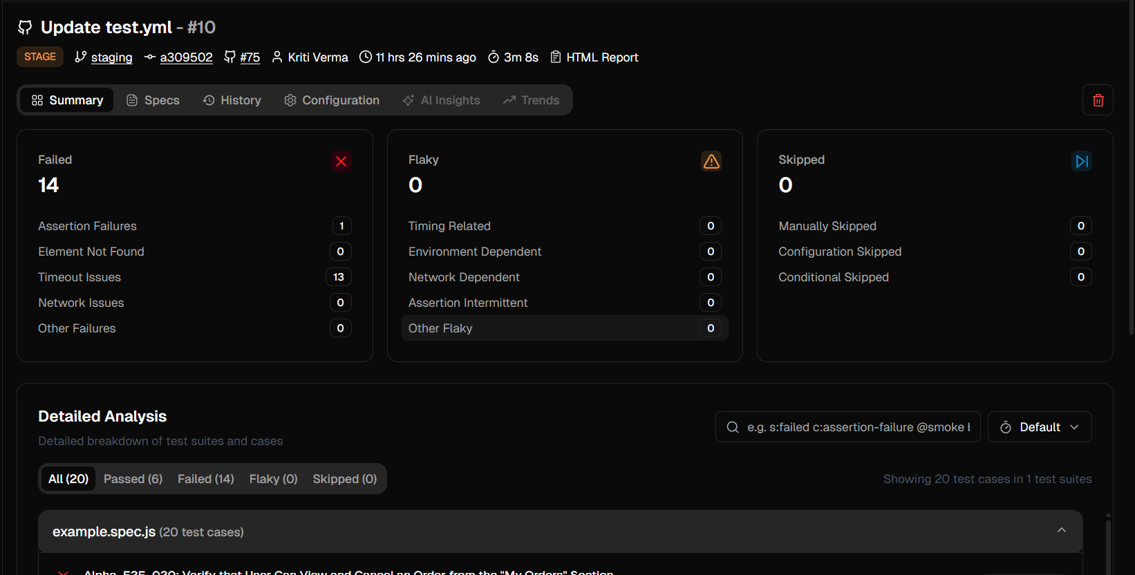Select the Network Issues row
The height and width of the screenshot is (575, 1135).
tap(195, 303)
